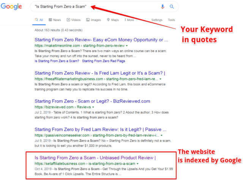The image size is (243, 180).
Task: Select the All results tab
Action: pyautogui.click(x=39, y=20)
